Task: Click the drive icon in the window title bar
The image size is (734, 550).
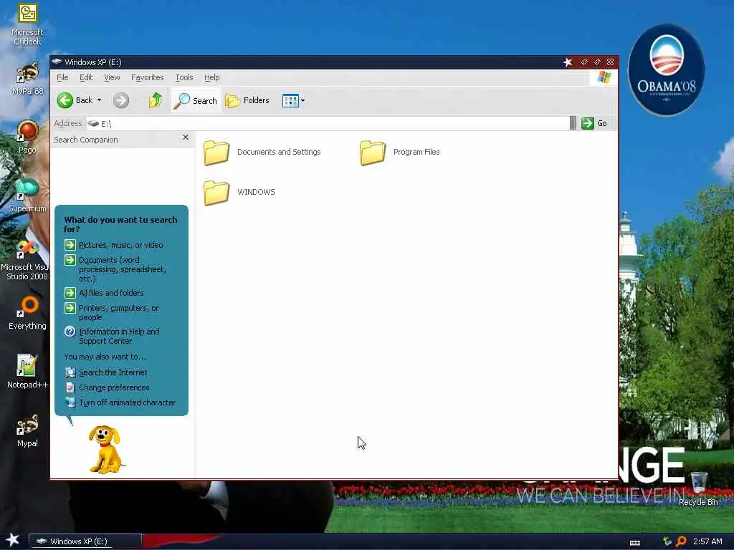Action: point(57,62)
